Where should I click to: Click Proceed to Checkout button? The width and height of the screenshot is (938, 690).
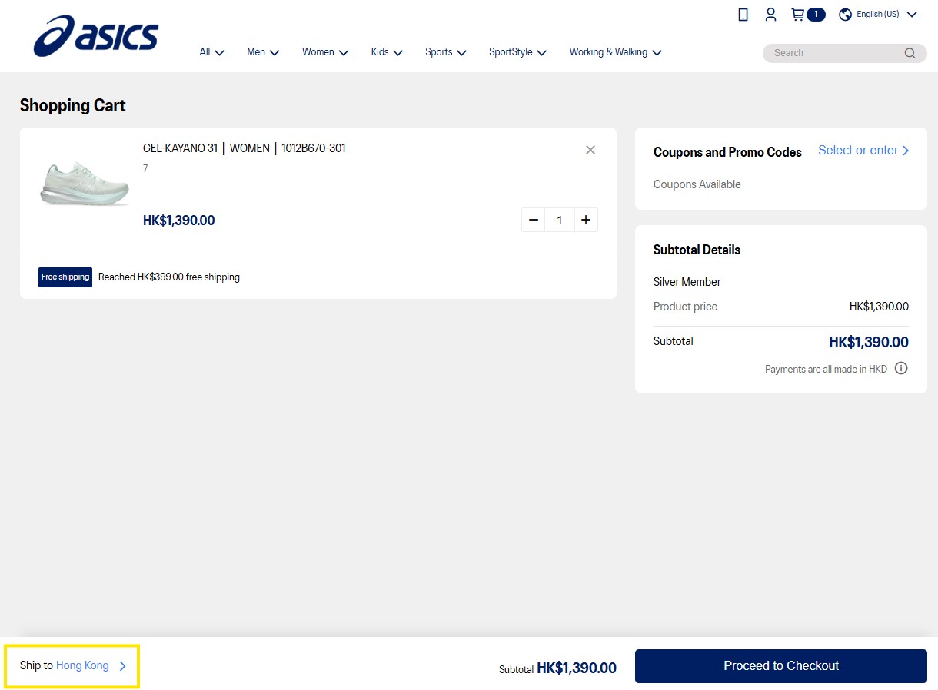pos(780,666)
